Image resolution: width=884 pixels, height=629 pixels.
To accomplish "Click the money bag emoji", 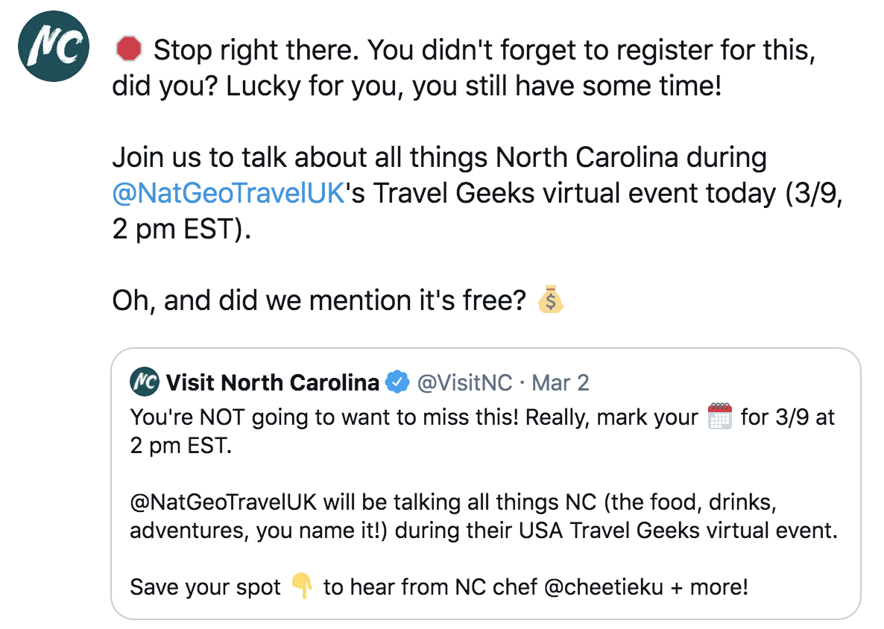I will tap(551, 300).
